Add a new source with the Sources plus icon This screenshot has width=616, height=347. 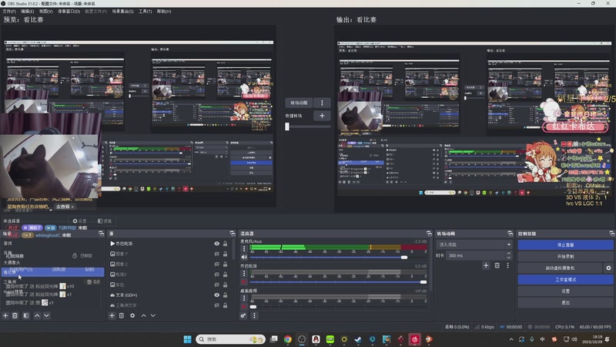[x=112, y=315]
